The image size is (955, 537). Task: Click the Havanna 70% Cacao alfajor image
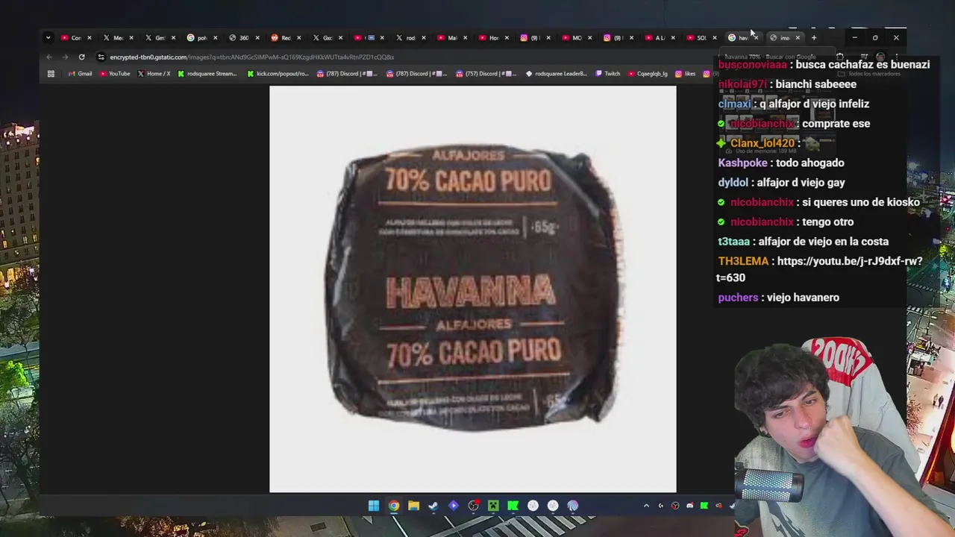pos(472,289)
